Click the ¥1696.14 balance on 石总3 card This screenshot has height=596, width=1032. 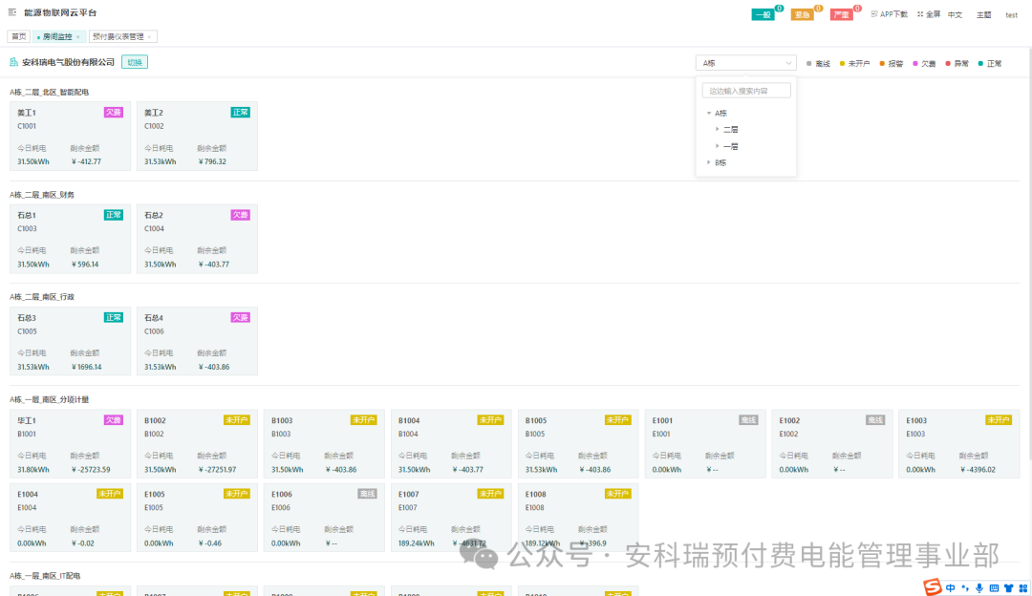point(86,367)
